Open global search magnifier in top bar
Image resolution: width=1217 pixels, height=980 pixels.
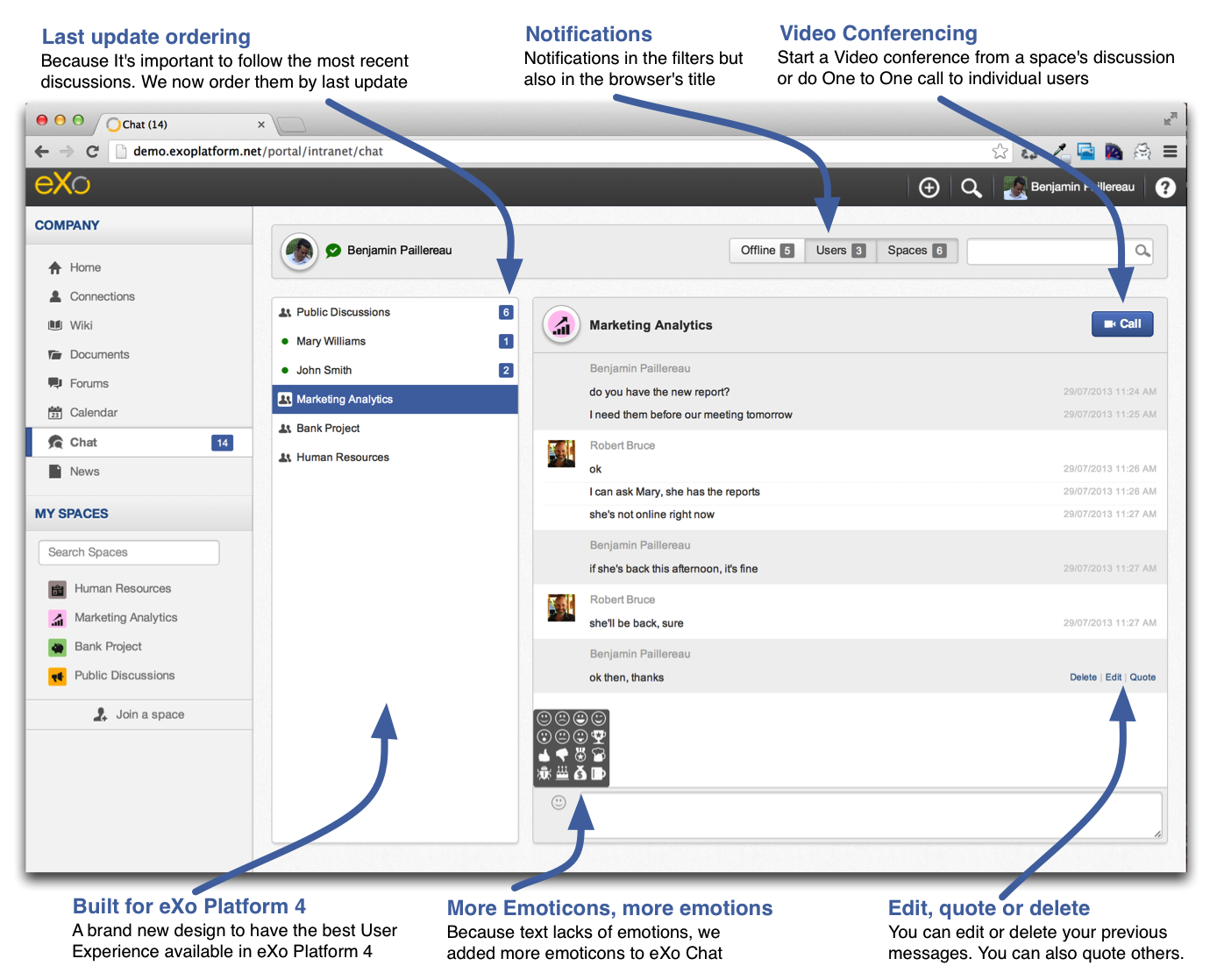[971, 188]
